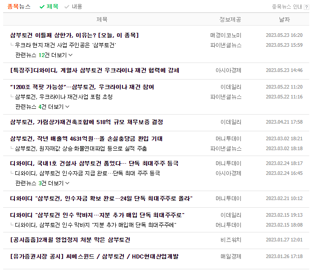This screenshot has width=316, height=272.
Task: Open 인수자금 확보 완료…24일 단독 최대주주로 article
Action: [101, 199]
